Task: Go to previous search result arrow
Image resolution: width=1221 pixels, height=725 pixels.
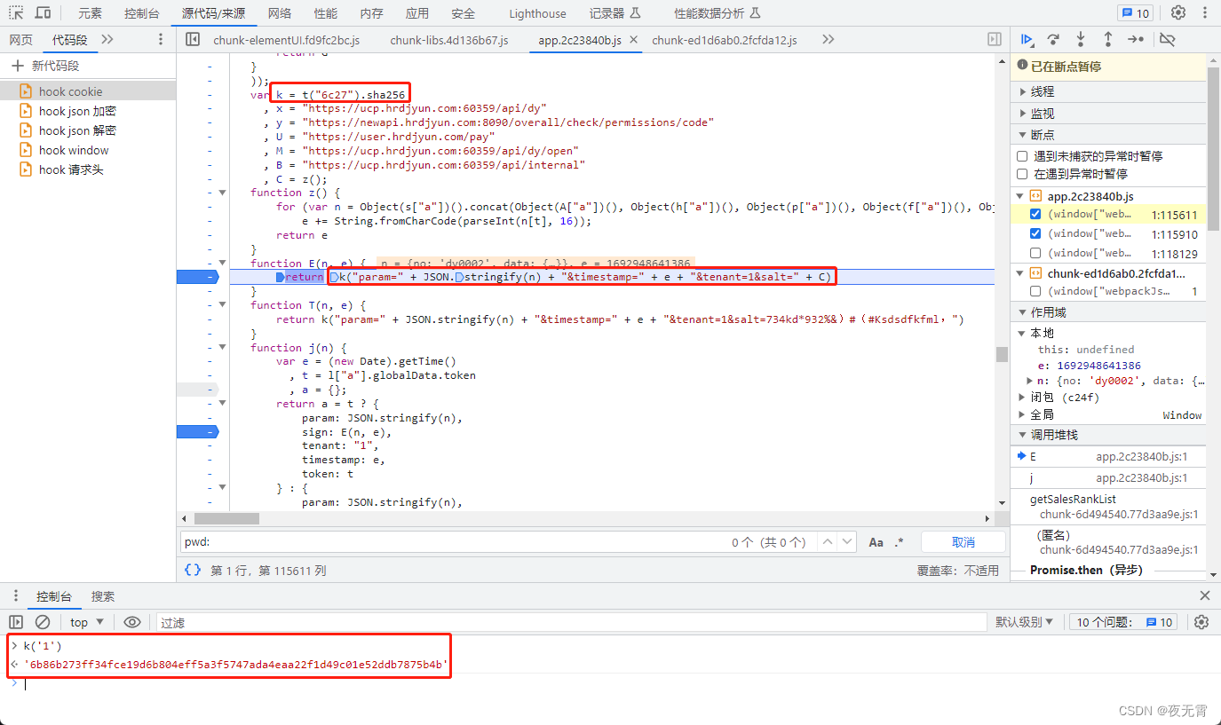Action: [x=827, y=541]
